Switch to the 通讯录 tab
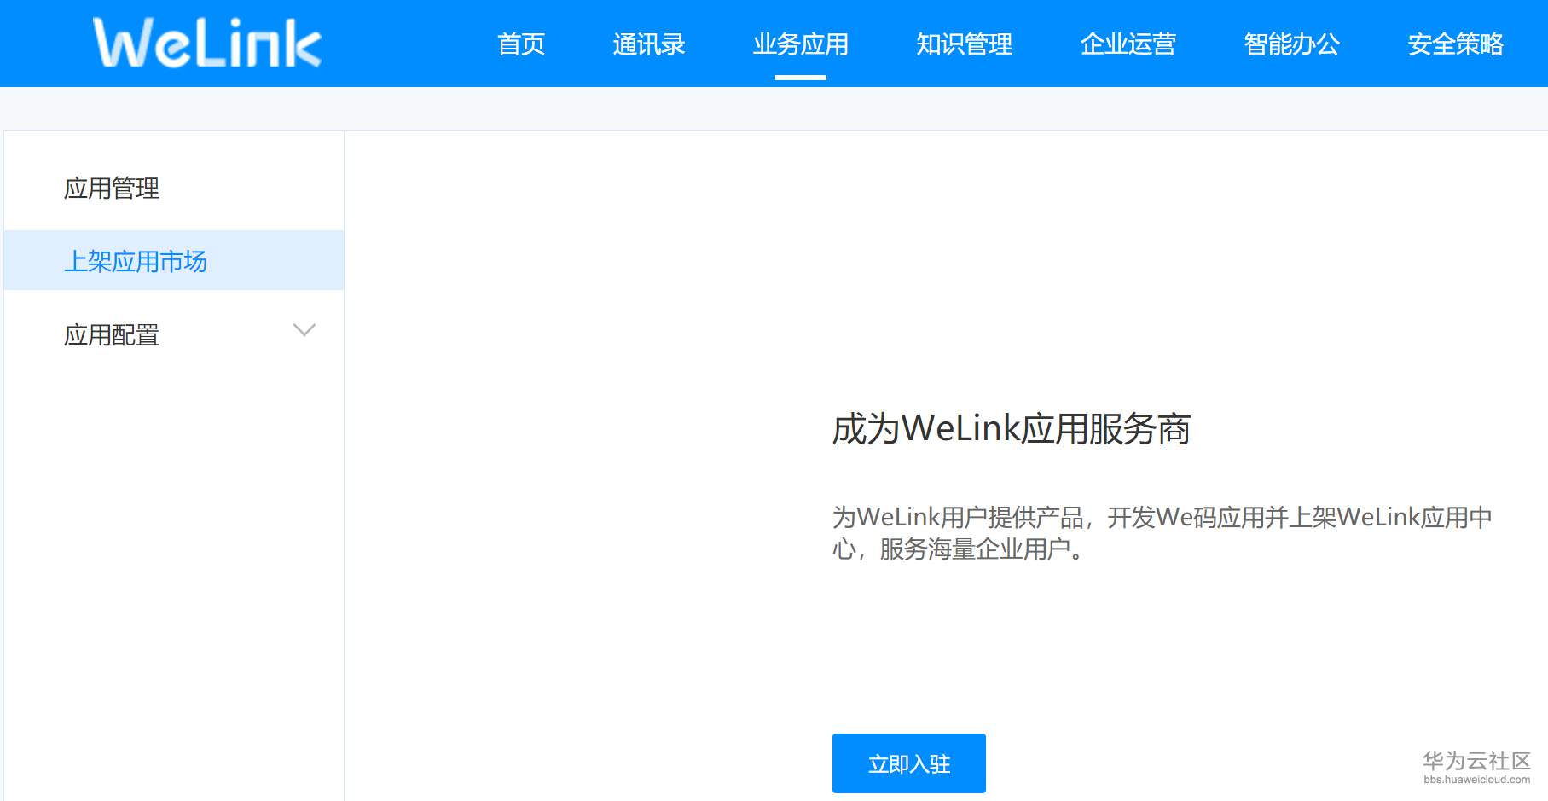The width and height of the screenshot is (1548, 801). [649, 44]
